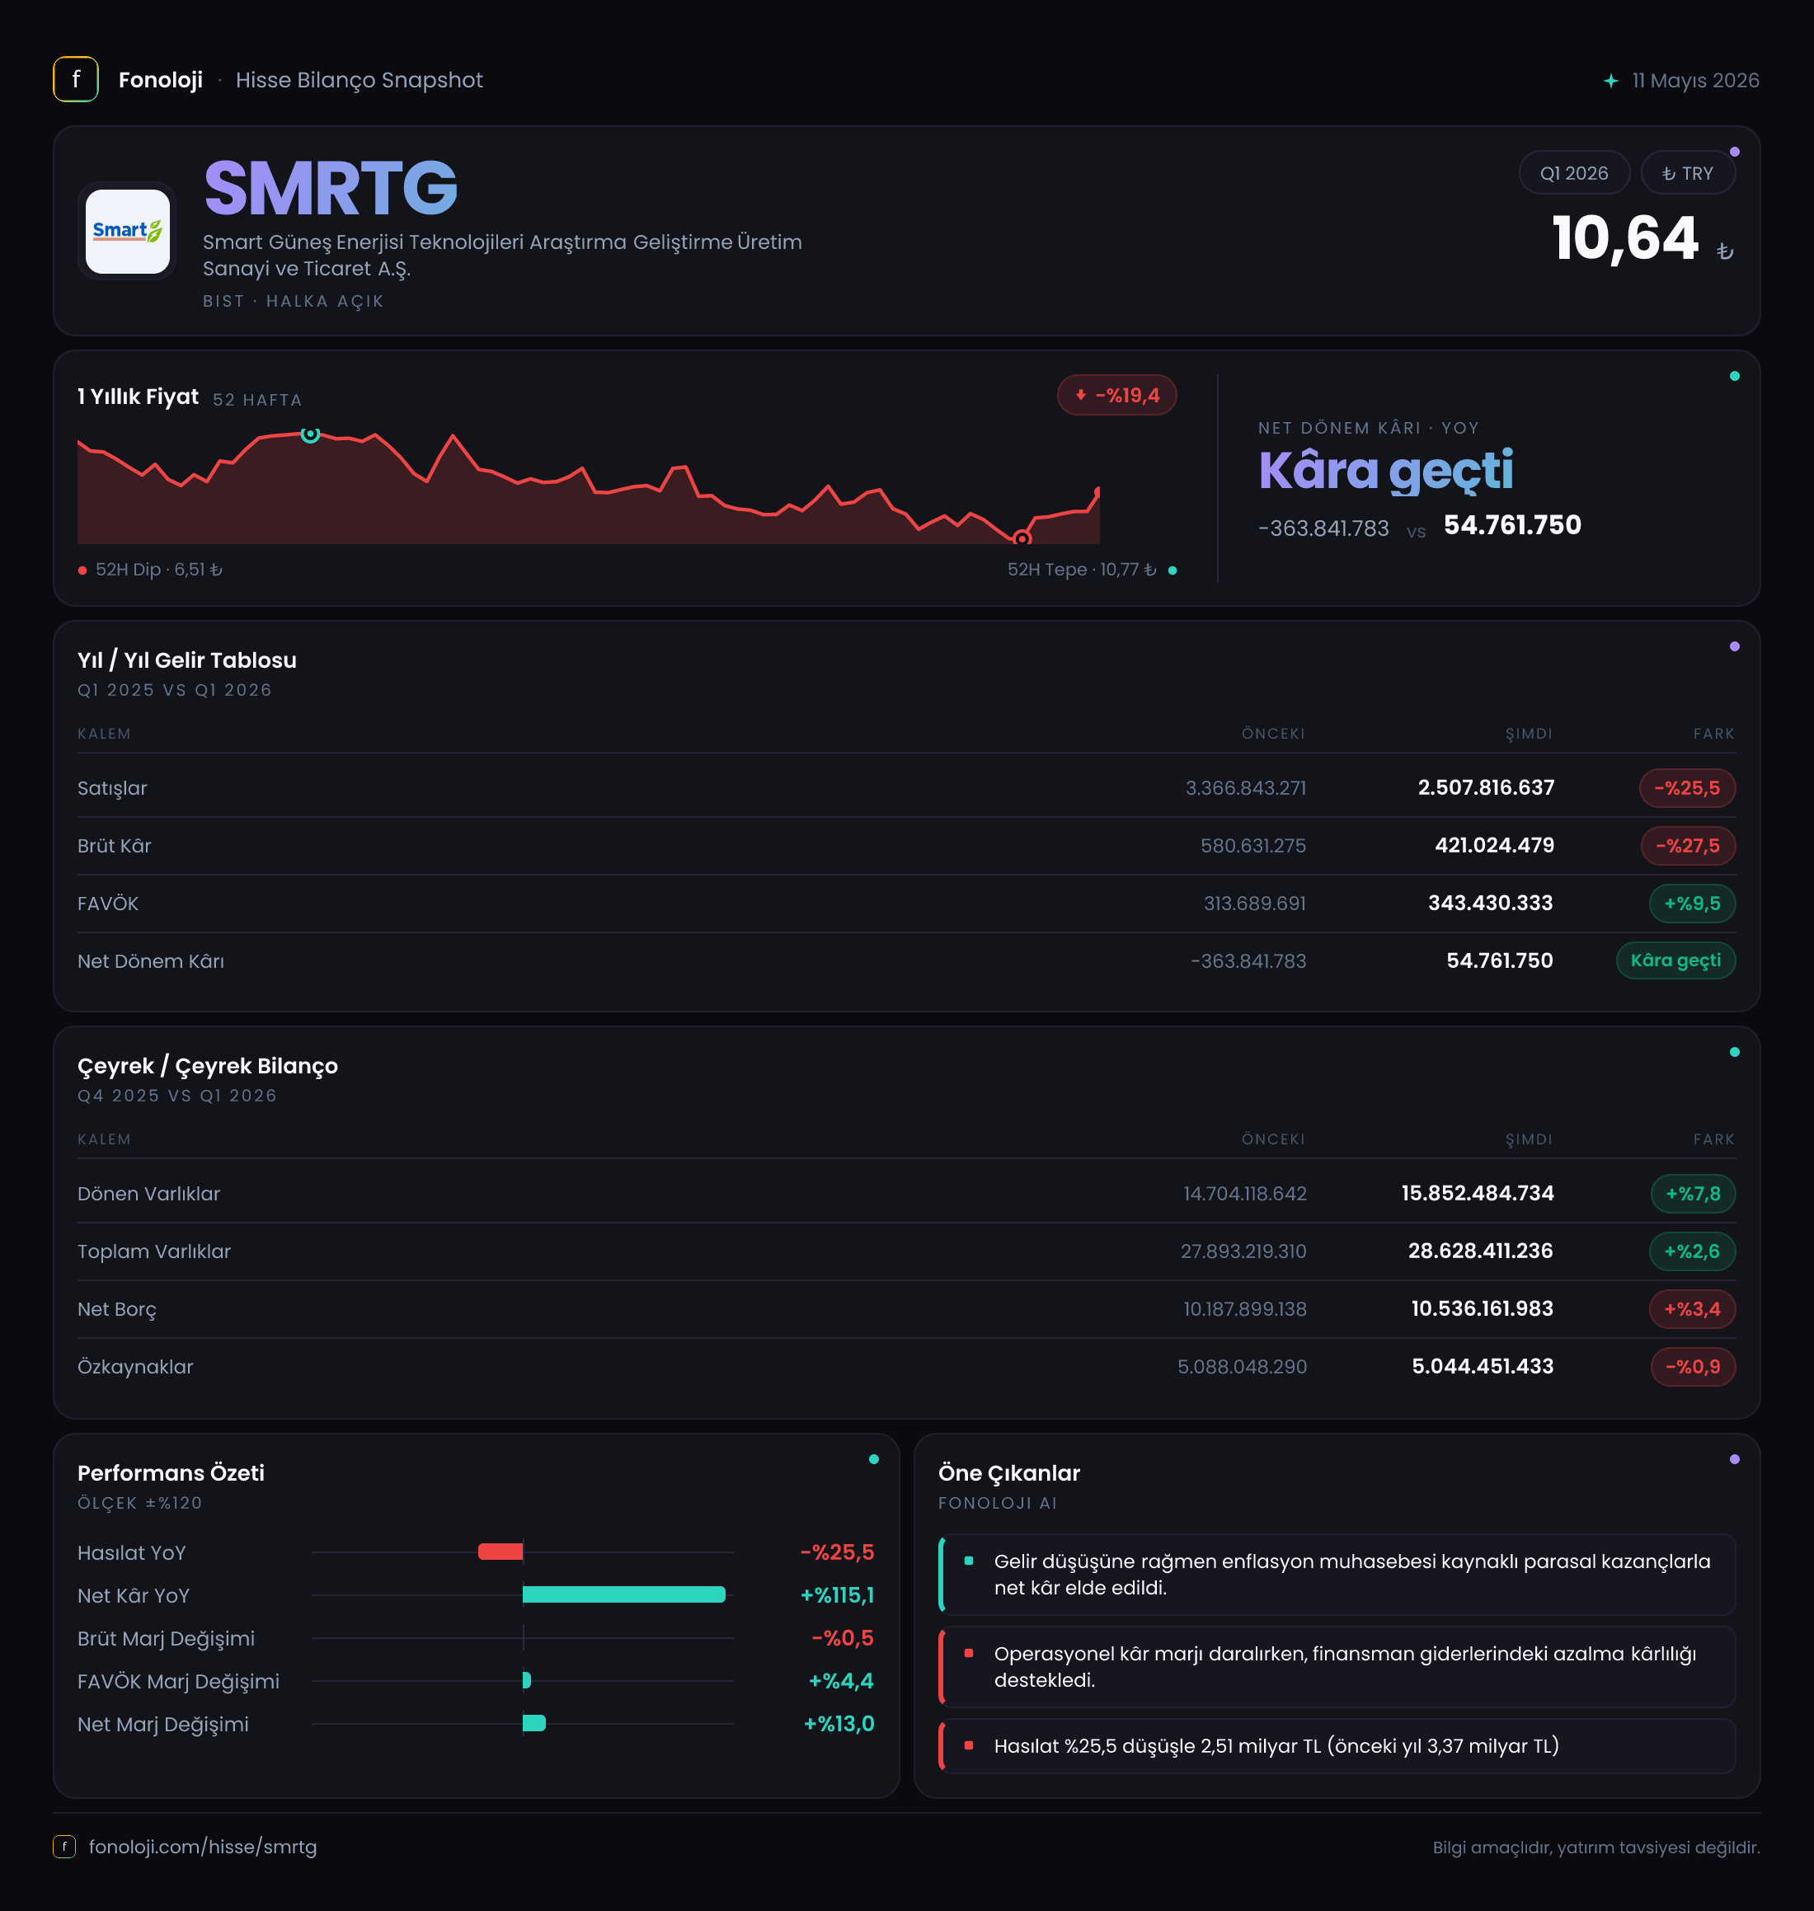Image resolution: width=1814 pixels, height=1911 pixels.
Task: Click the purple dot in SMRTG card corner
Action: [x=1735, y=152]
